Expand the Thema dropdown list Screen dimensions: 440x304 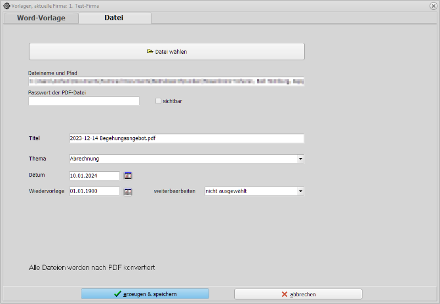point(300,159)
